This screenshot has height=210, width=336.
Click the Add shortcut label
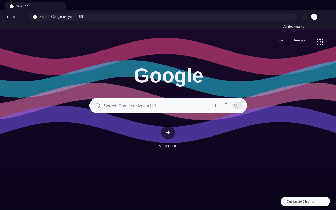[x=168, y=146]
